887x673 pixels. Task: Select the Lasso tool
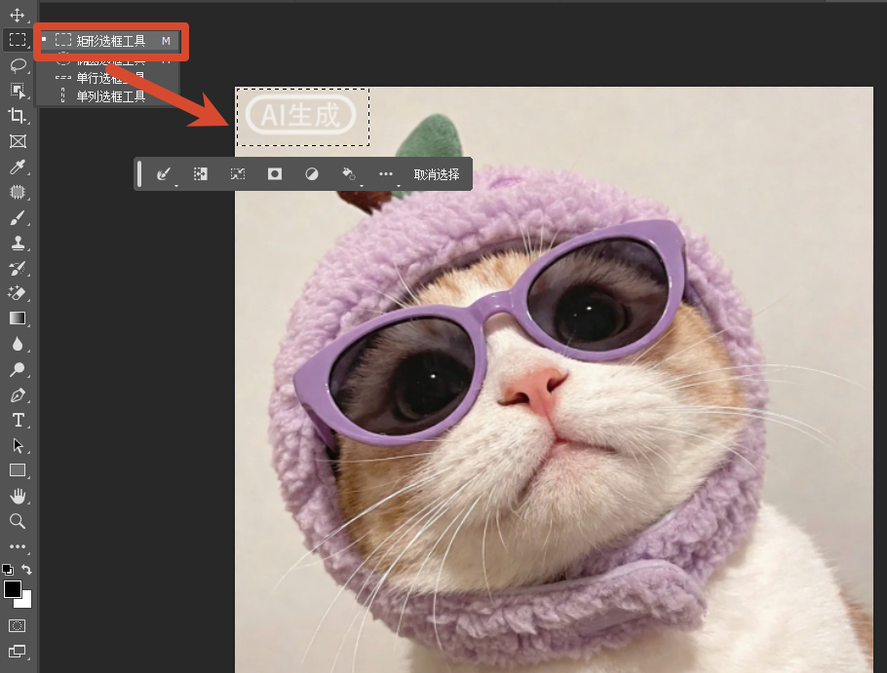[x=18, y=65]
